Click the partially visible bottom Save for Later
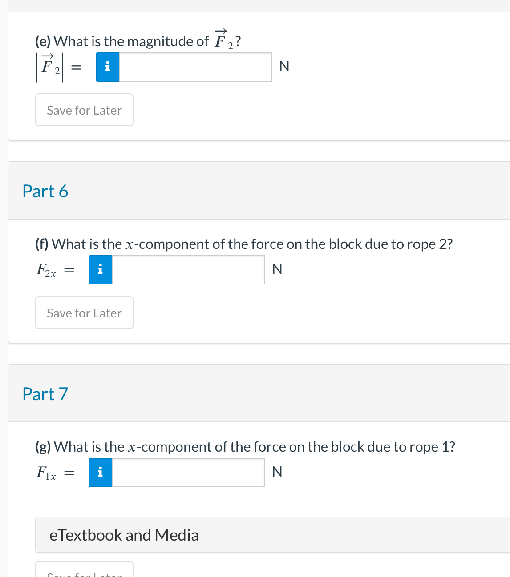This screenshot has width=510, height=577. pyautogui.click(x=84, y=571)
